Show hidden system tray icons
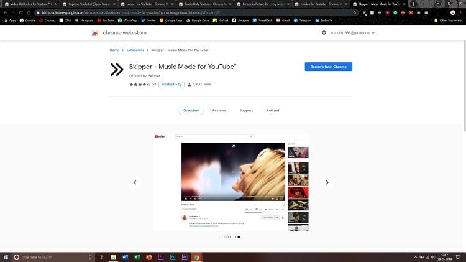Image resolution: width=466 pixels, height=262 pixels. pyautogui.click(x=416, y=257)
